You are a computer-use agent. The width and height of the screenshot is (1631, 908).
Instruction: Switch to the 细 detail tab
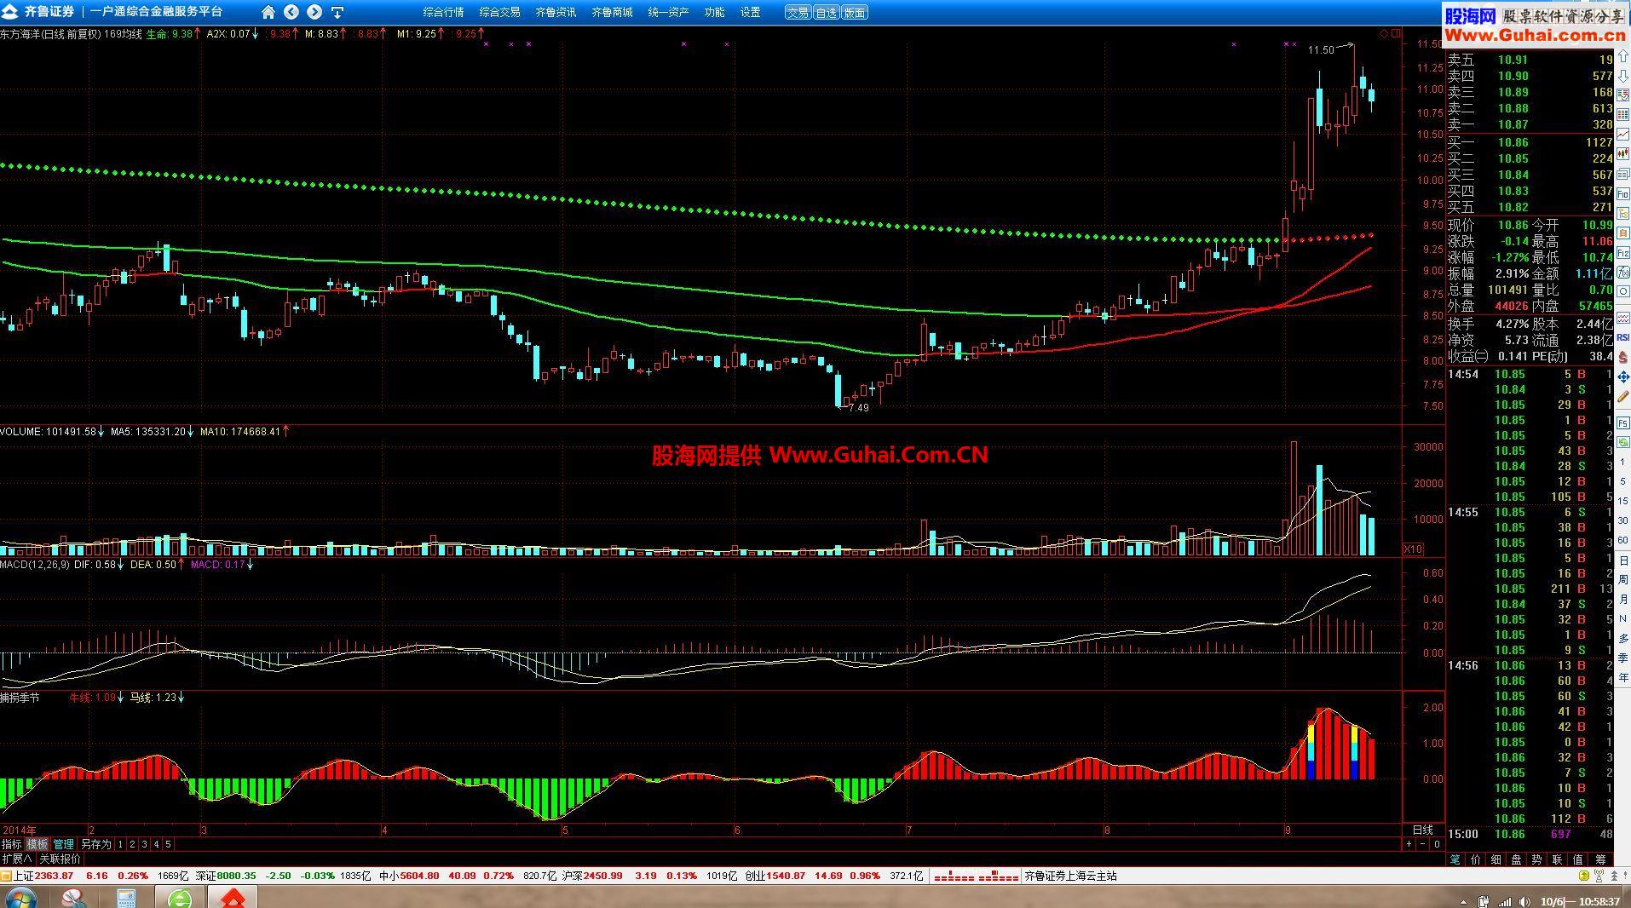1496,859
